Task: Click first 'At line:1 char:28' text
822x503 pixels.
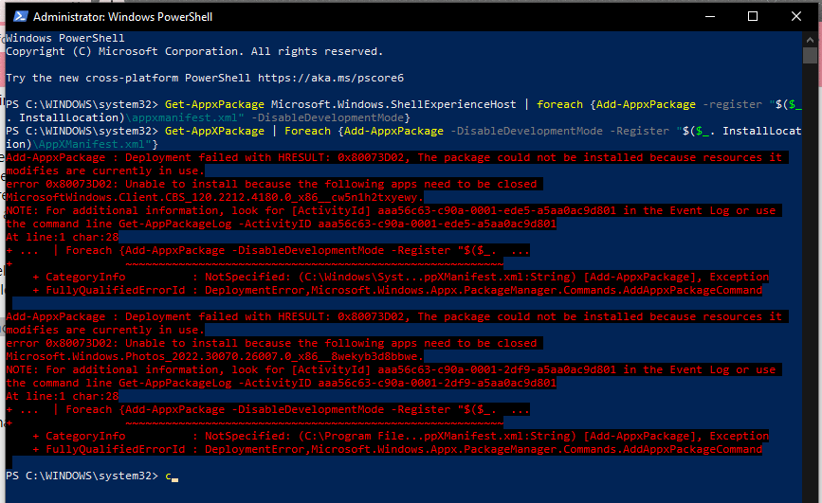Action: pos(63,238)
